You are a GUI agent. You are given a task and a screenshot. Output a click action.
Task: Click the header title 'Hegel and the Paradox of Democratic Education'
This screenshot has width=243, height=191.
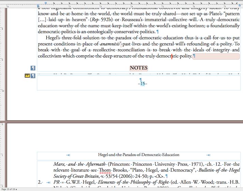(x=139, y=155)
